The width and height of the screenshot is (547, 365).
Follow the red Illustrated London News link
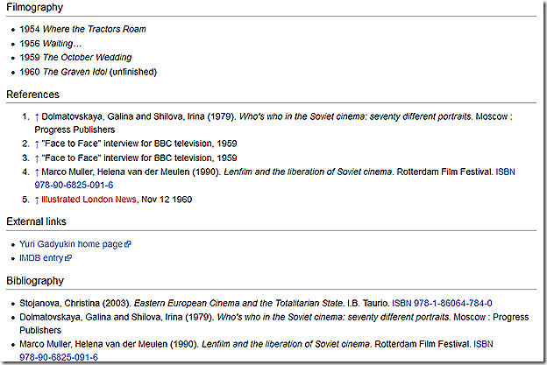85,200
